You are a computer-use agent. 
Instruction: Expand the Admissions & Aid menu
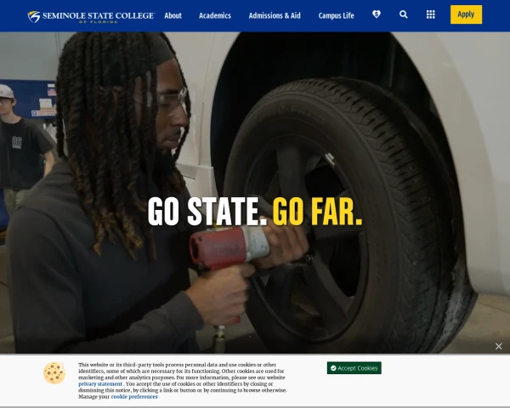pyautogui.click(x=275, y=15)
